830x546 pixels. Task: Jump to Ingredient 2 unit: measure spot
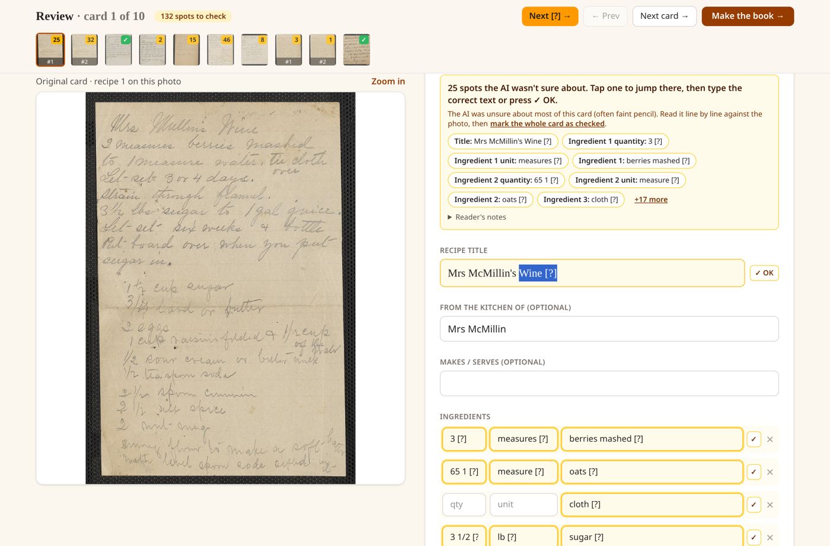(x=627, y=180)
